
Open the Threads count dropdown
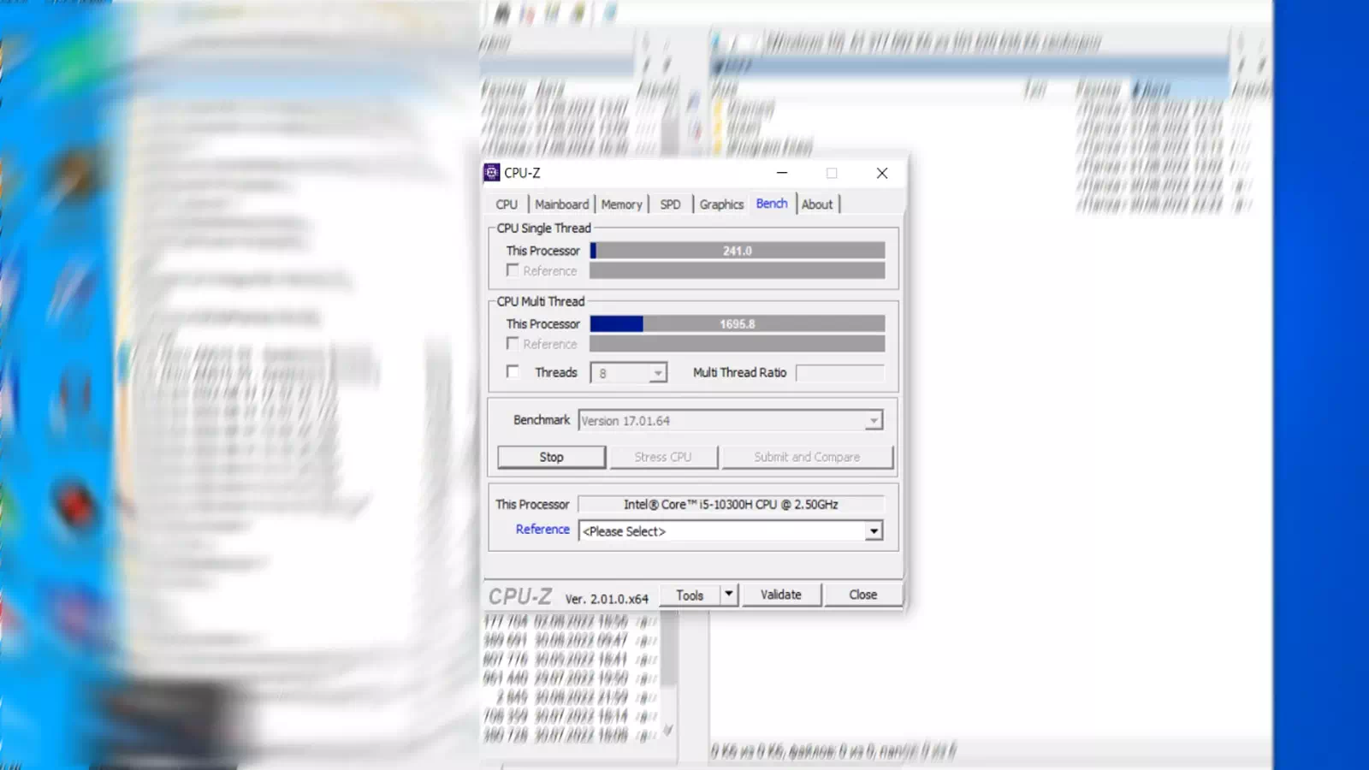point(657,373)
